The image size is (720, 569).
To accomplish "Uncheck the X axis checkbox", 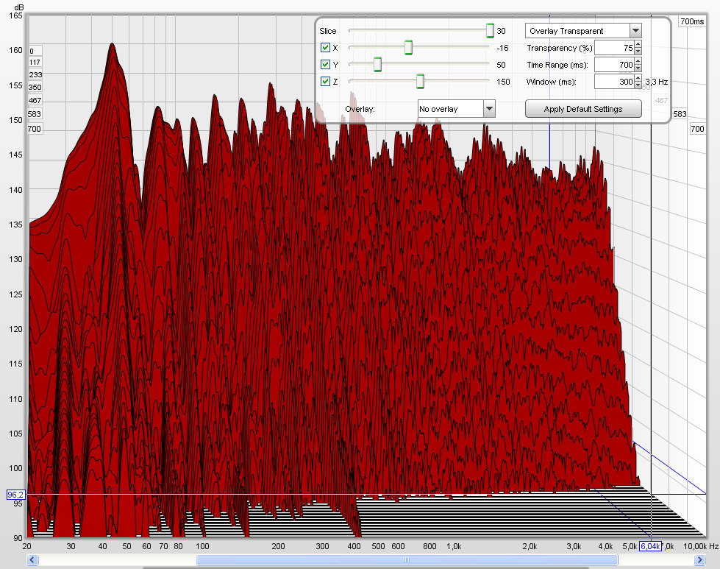I will click(x=326, y=47).
